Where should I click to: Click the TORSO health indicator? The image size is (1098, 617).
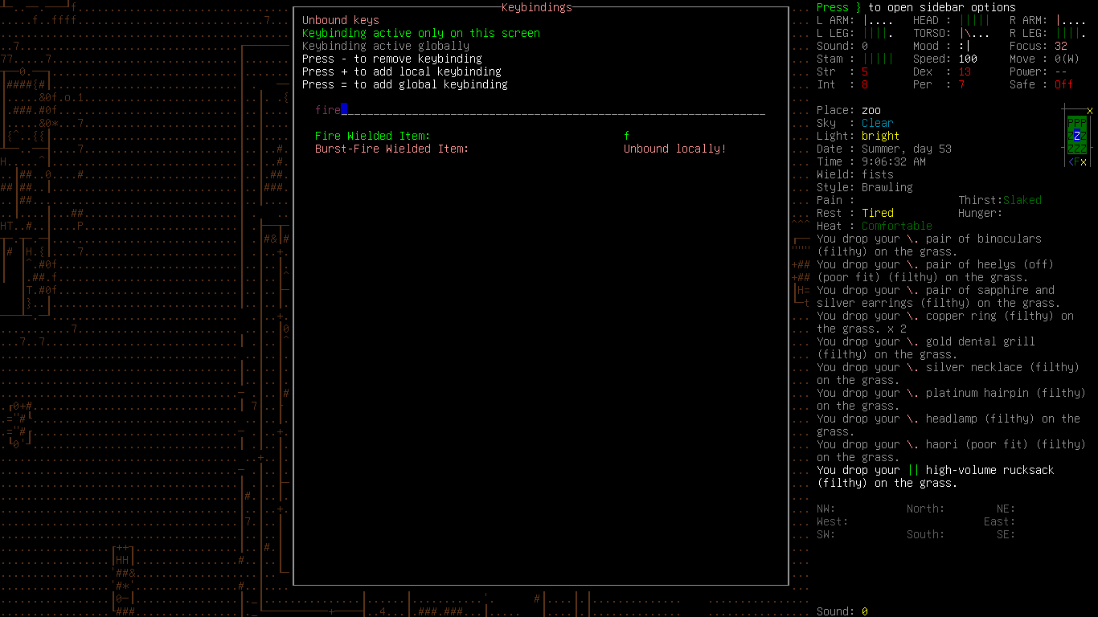[974, 33]
